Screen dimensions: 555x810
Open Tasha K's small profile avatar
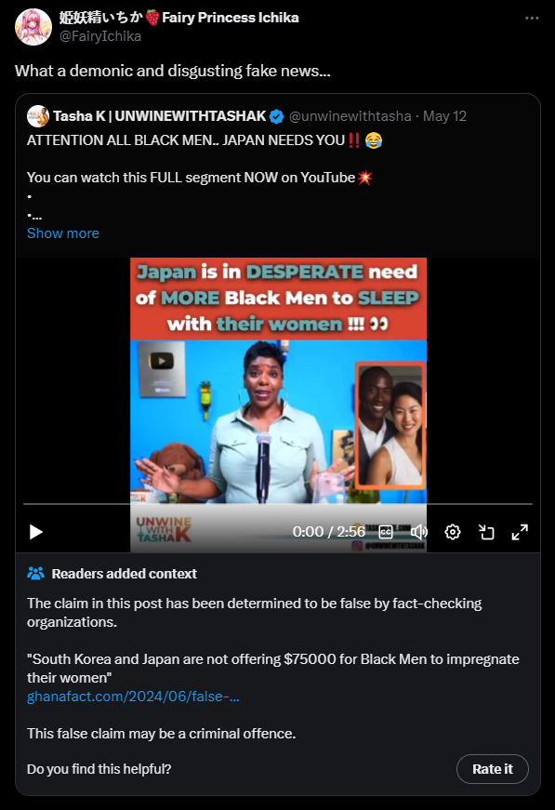38,116
